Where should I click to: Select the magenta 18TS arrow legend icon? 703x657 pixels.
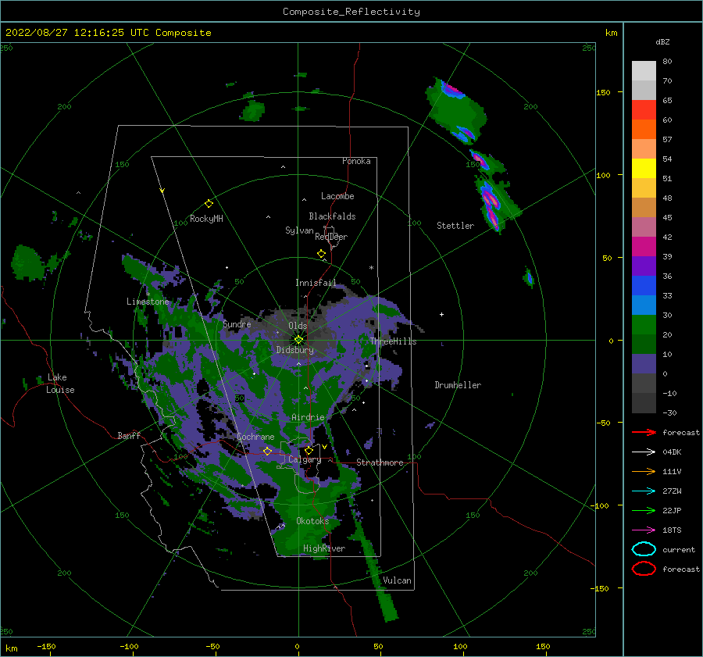click(644, 530)
